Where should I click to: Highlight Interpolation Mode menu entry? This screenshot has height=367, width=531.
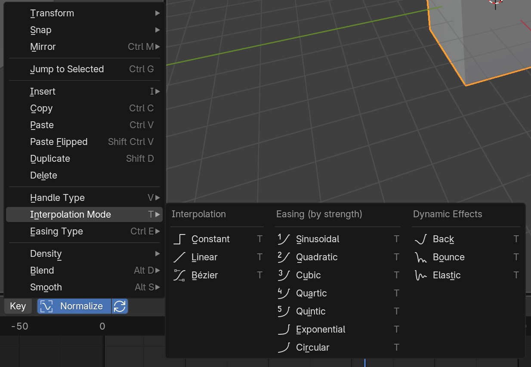click(84, 215)
